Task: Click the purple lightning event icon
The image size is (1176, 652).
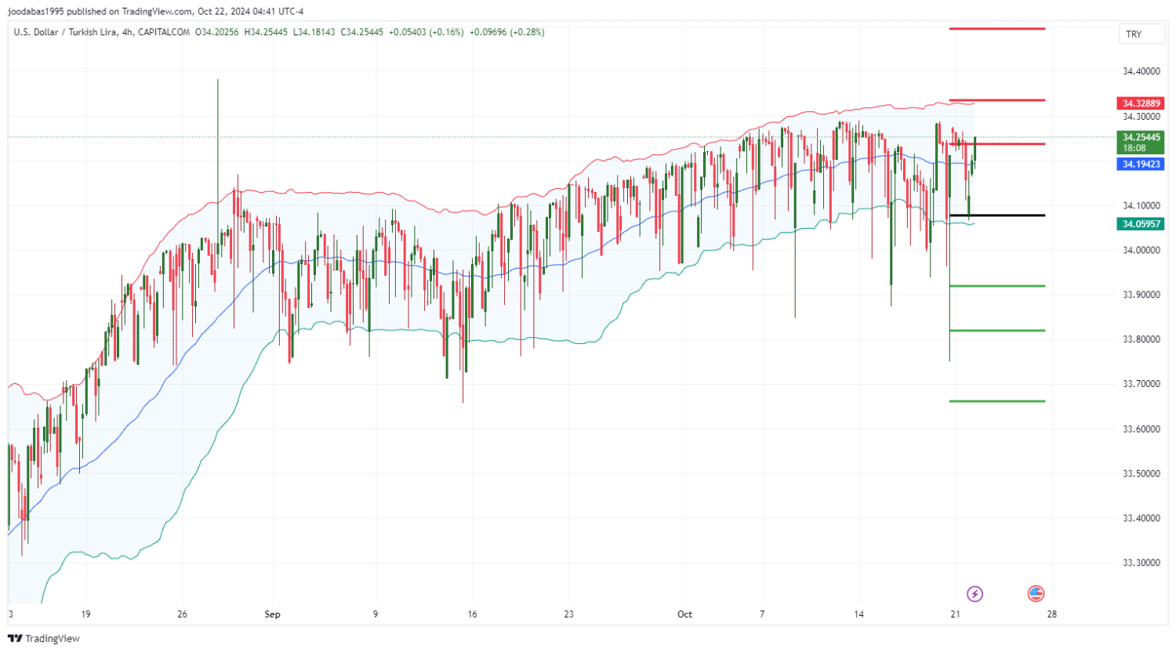Action: pyautogui.click(x=975, y=593)
